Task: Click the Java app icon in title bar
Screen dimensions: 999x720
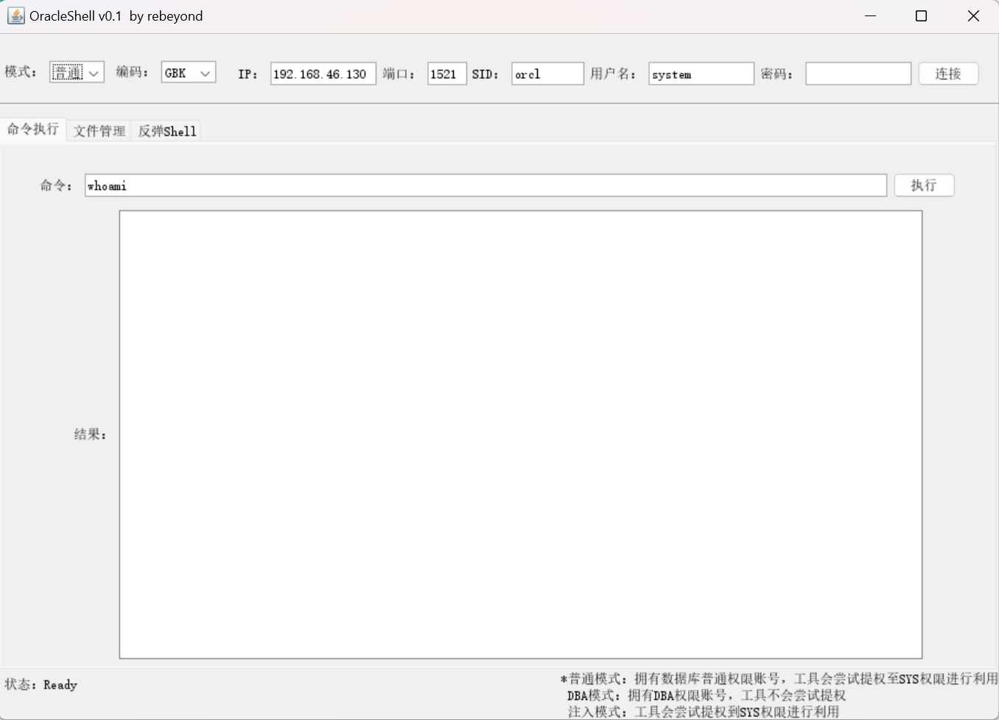Action: [x=15, y=16]
